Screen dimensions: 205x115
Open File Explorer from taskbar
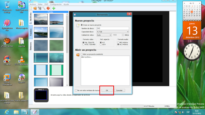(x=16, y=112)
